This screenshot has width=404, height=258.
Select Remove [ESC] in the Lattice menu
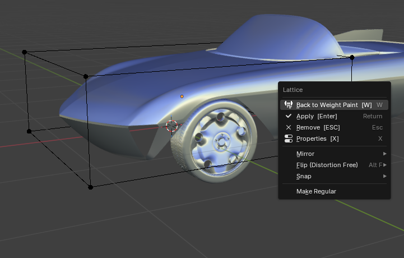[x=334, y=127]
